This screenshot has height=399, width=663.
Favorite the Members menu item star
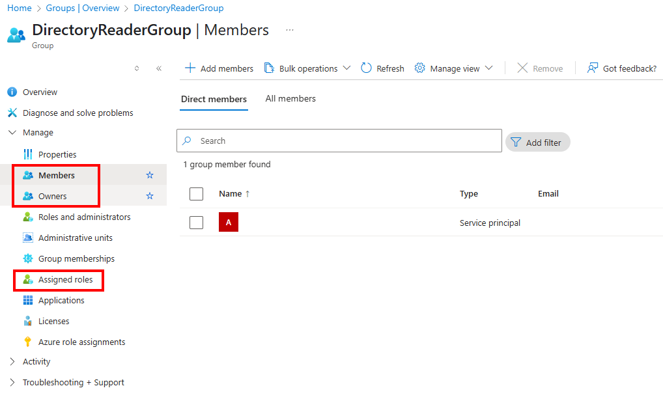(150, 176)
